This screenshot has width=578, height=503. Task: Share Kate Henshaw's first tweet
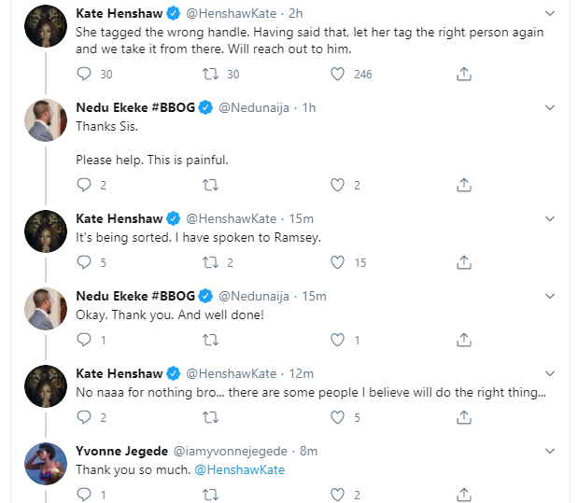pyautogui.click(x=464, y=75)
